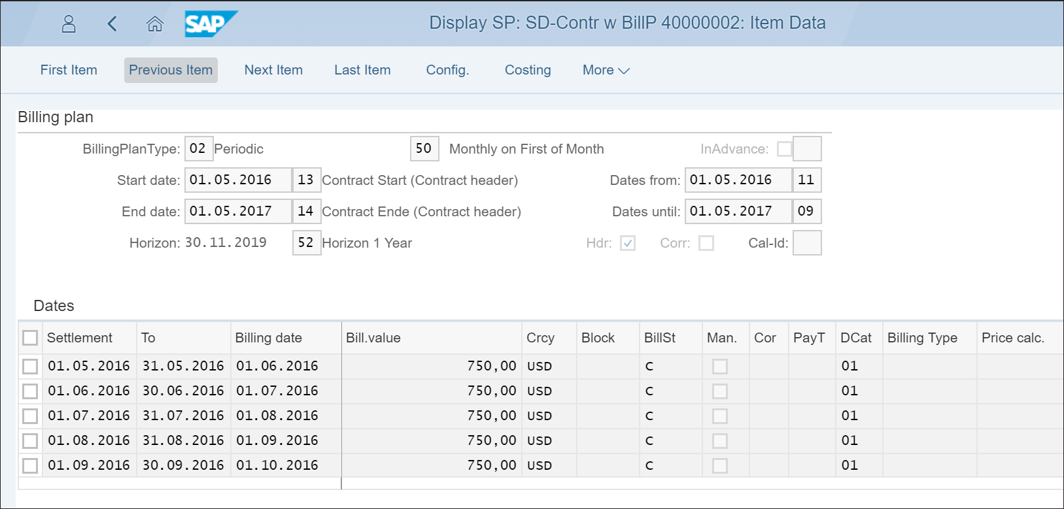Click the Cor column header
The height and width of the screenshot is (509, 1064).
(x=769, y=338)
